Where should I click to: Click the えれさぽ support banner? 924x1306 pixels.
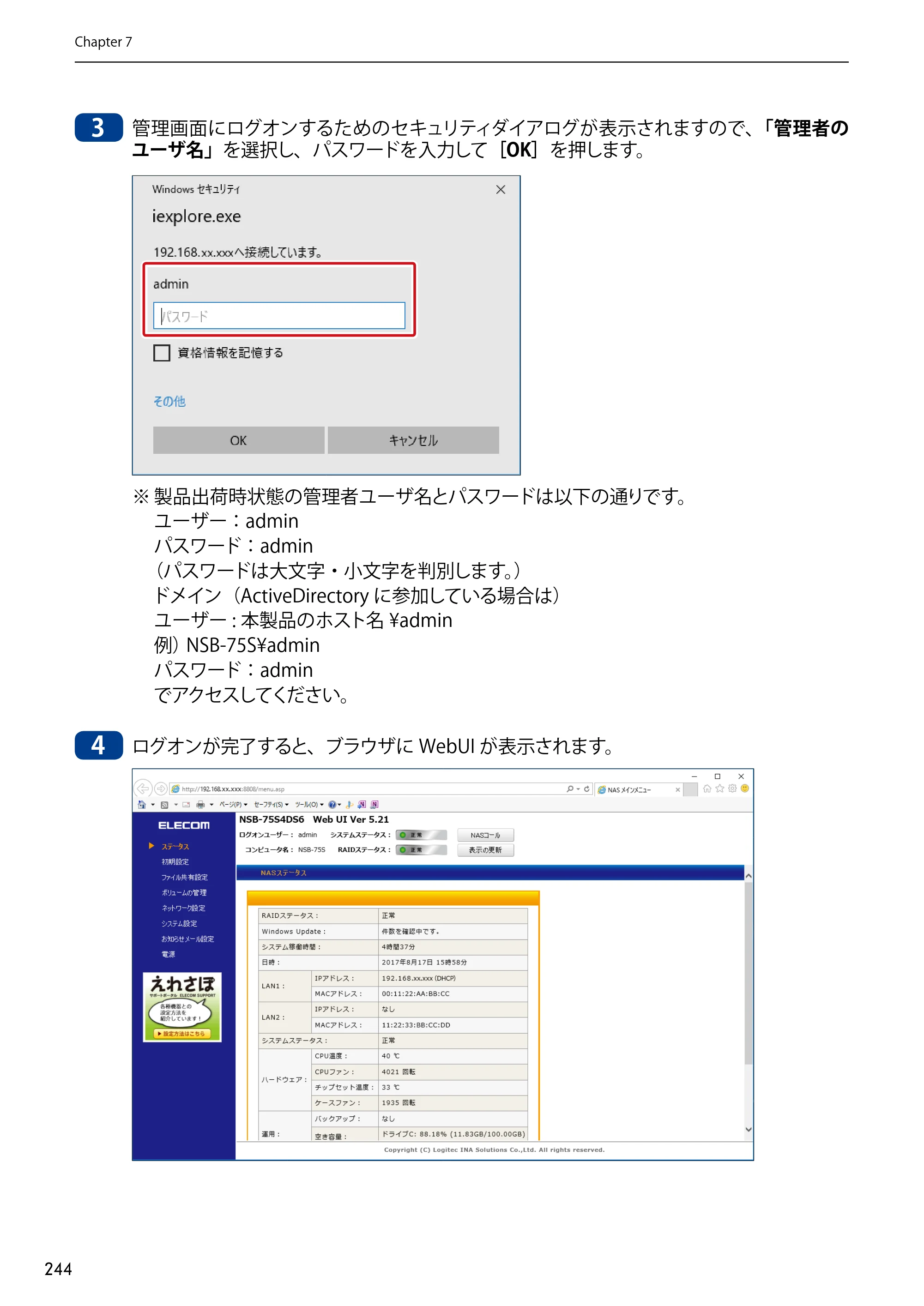click(182, 1007)
